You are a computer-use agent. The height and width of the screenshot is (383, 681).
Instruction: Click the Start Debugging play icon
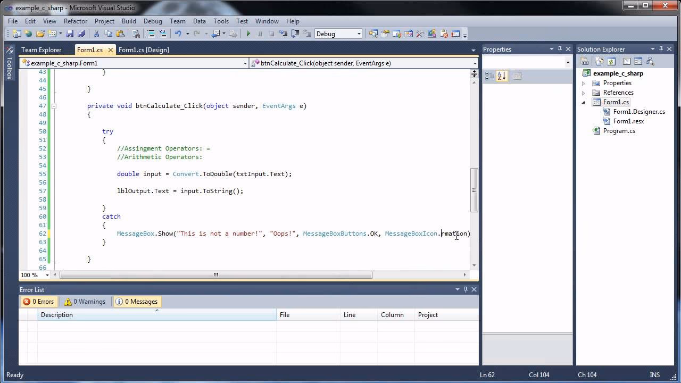tap(248, 34)
